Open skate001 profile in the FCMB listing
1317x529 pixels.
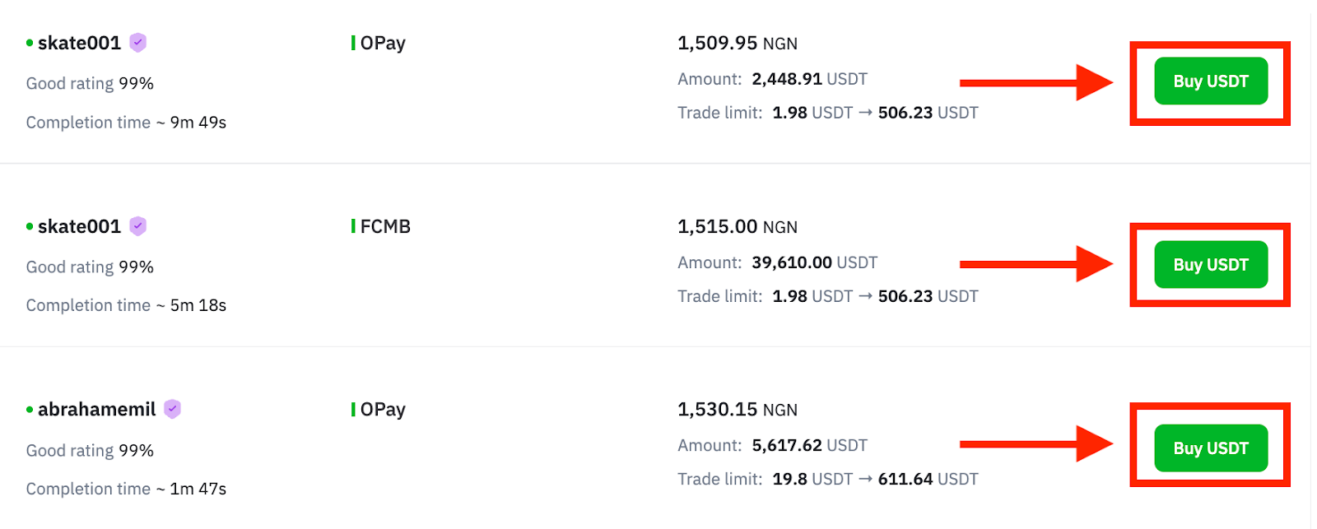pyautogui.click(x=79, y=226)
